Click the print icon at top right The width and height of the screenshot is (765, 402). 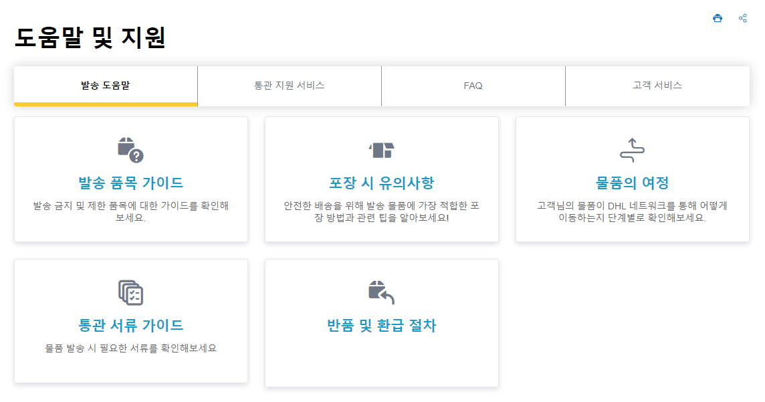click(x=717, y=19)
